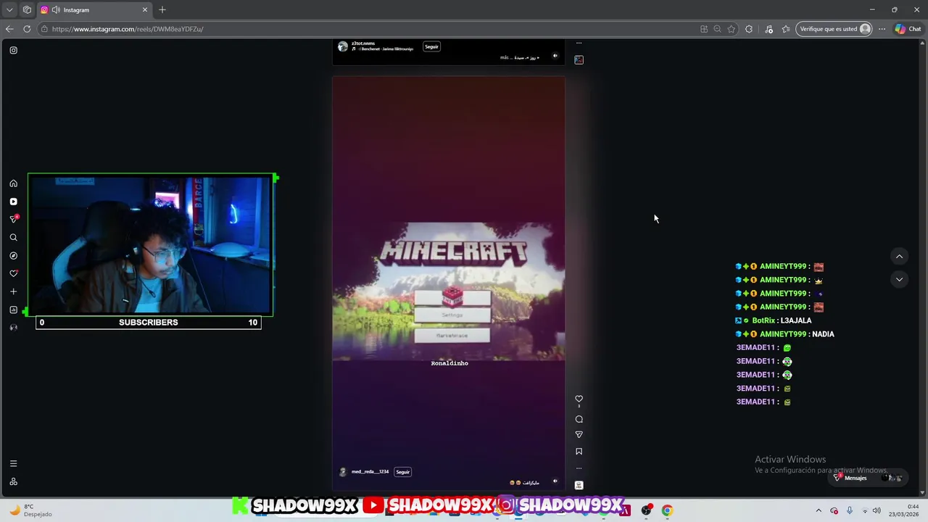Open more options on the previous reel
Image resolution: width=928 pixels, height=522 pixels.
click(x=579, y=43)
